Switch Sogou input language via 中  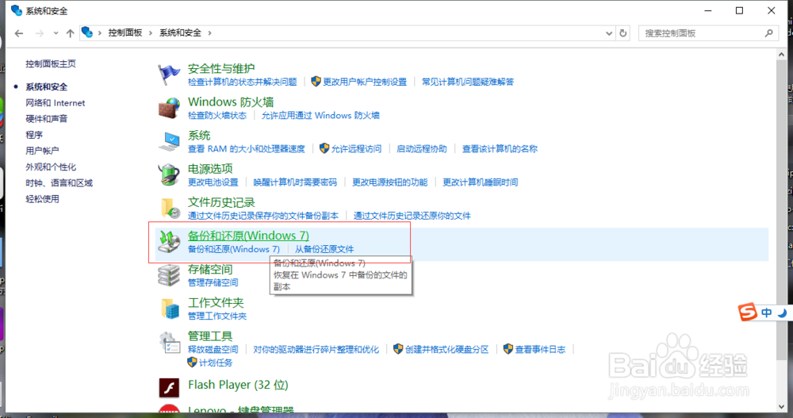pyautogui.click(x=766, y=313)
